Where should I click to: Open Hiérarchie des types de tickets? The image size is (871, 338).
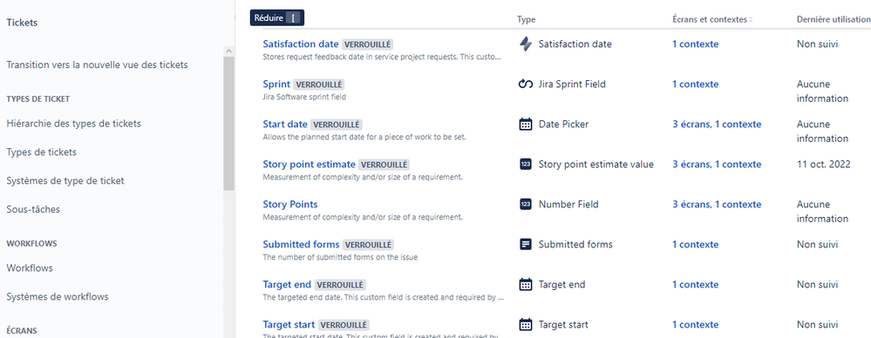74,124
